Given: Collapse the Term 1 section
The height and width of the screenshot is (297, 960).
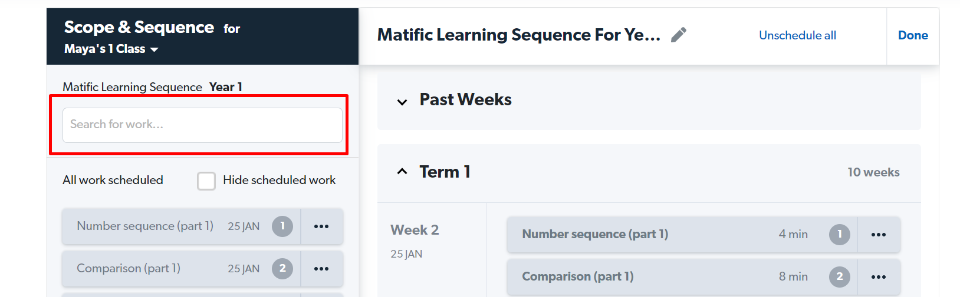Looking at the screenshot, I should pyautogui.click(x=402, y=172).
